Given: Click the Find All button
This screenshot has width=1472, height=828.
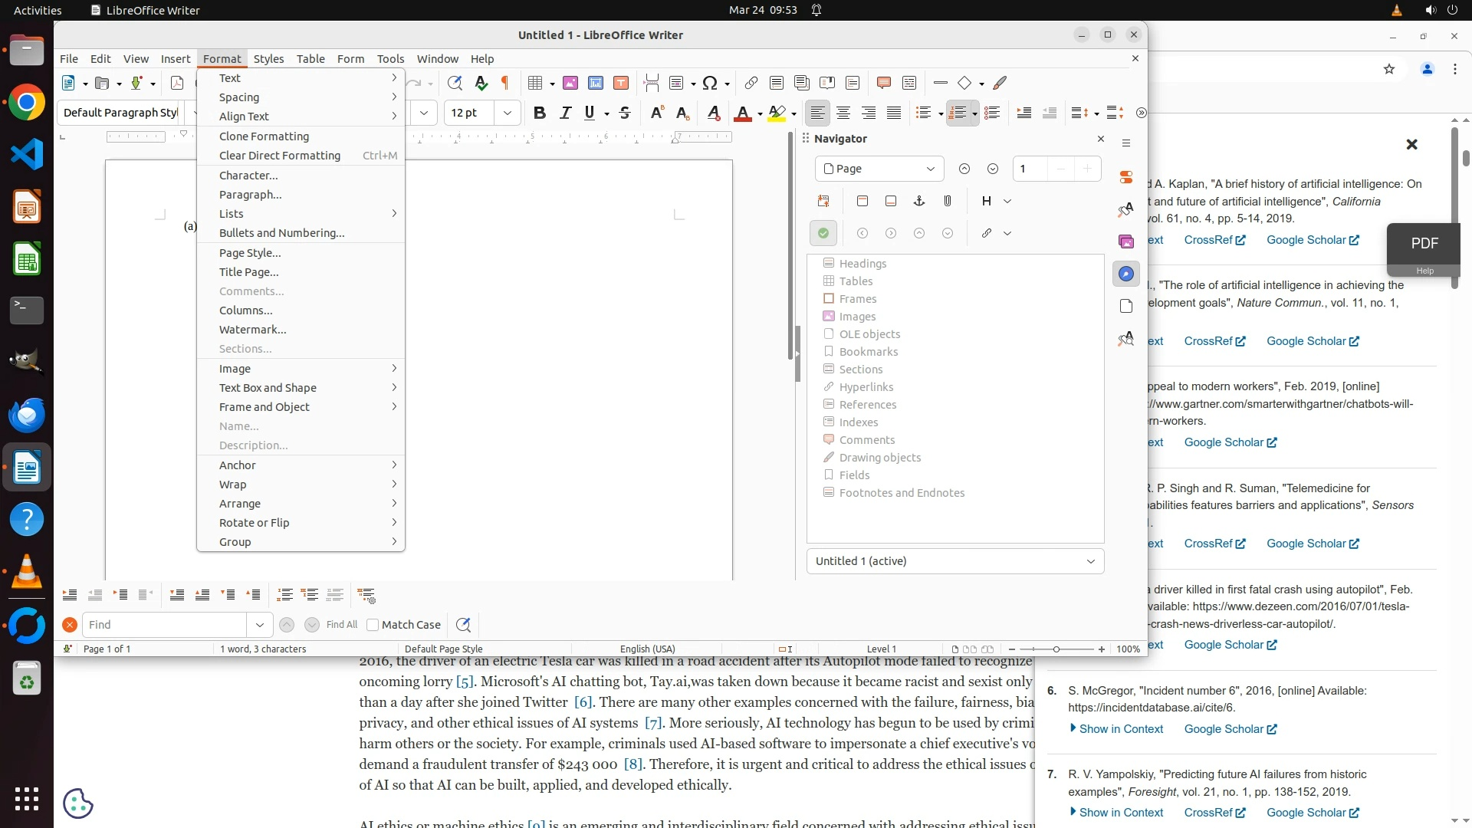Looking at the screenshot, I should pos(341,625).
